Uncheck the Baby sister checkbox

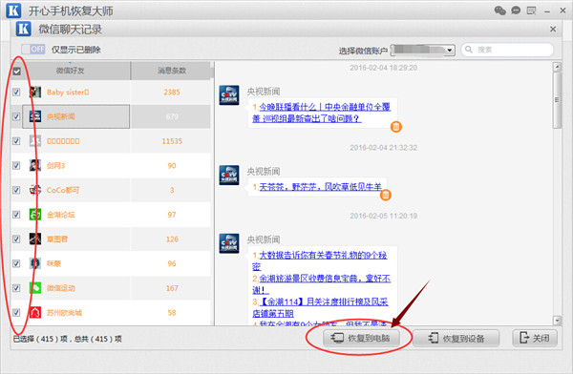16,92
